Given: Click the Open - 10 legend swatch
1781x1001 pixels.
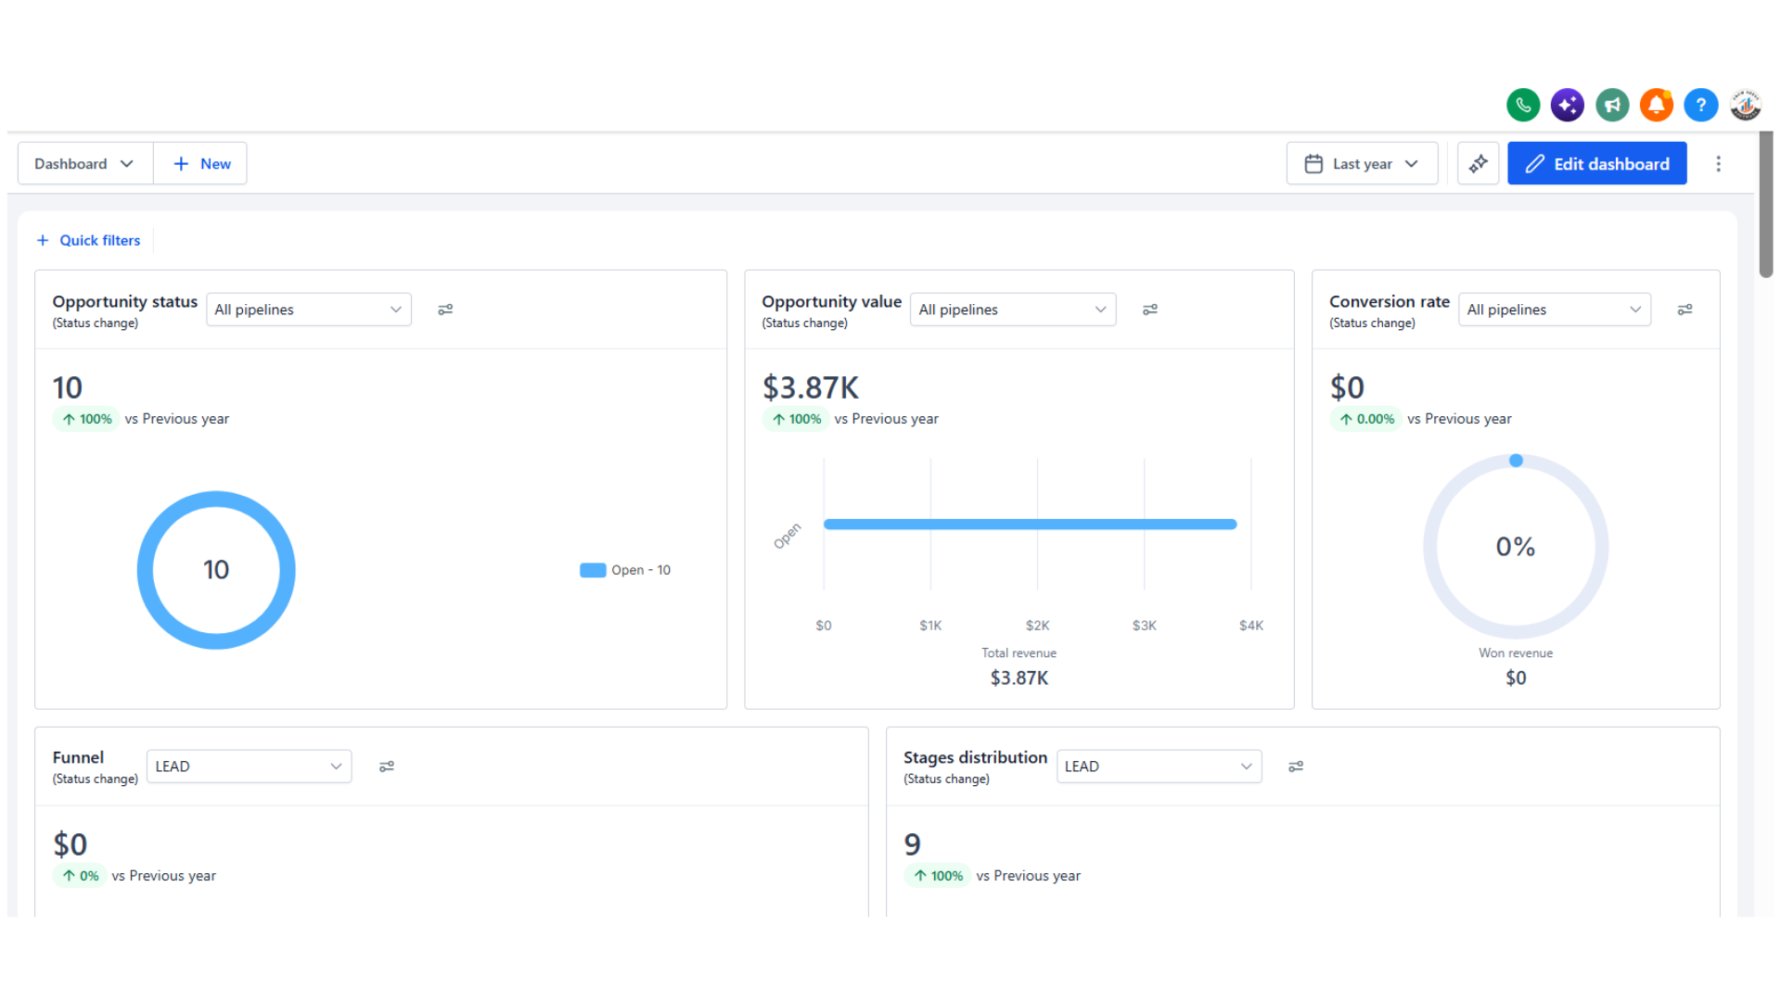Looking at the screenshot, I should (593, 570).
